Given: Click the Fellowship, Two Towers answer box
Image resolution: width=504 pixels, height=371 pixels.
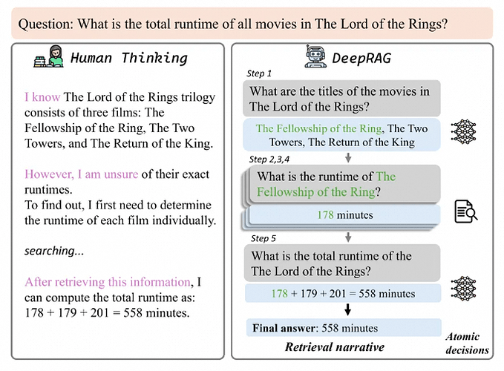Looking at the screenshot, I should [341, 135].
